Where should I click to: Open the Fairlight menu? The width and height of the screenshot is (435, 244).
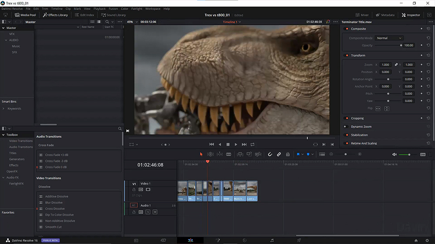[x=137, y=9]
